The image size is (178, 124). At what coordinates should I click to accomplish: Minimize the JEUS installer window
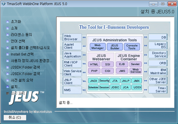click(x=153, y=4)
